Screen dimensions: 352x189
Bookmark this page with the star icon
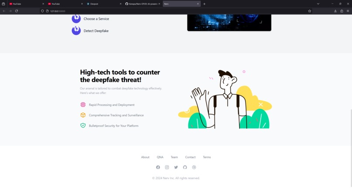click(310, 11)
